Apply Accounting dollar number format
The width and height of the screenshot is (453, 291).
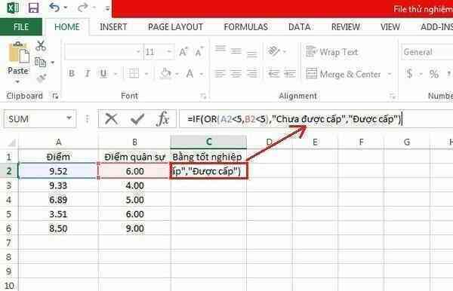click(x=409, y=74)
